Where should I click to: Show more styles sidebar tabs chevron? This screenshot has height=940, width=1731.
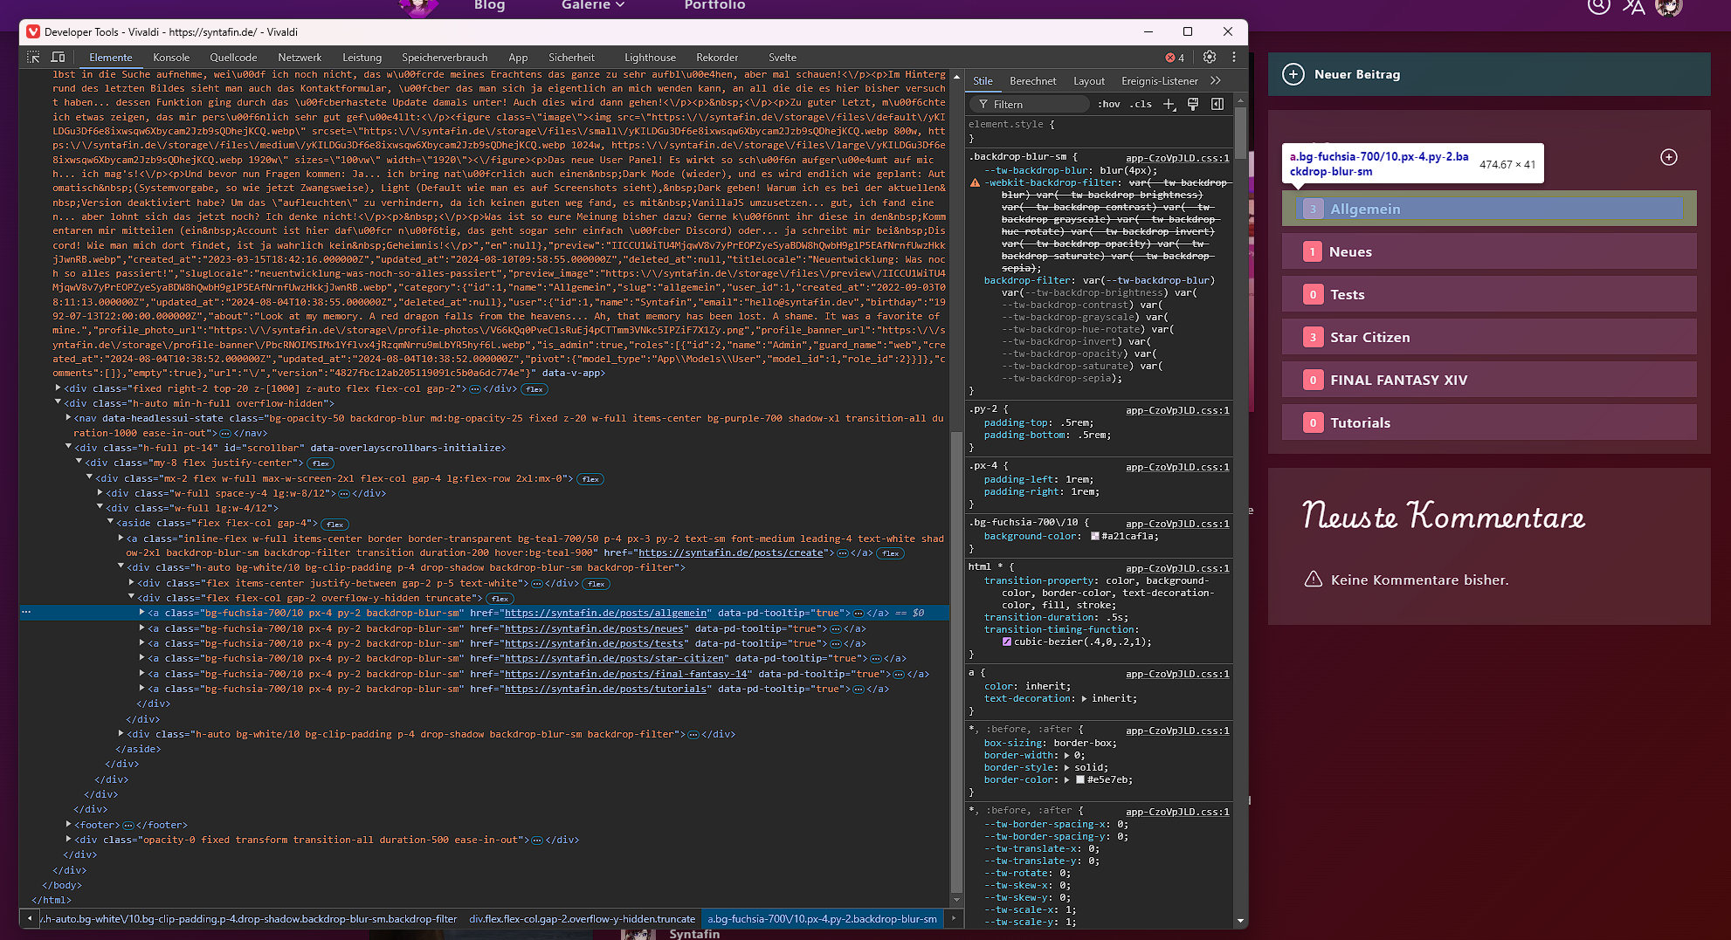coord(1216,81)
